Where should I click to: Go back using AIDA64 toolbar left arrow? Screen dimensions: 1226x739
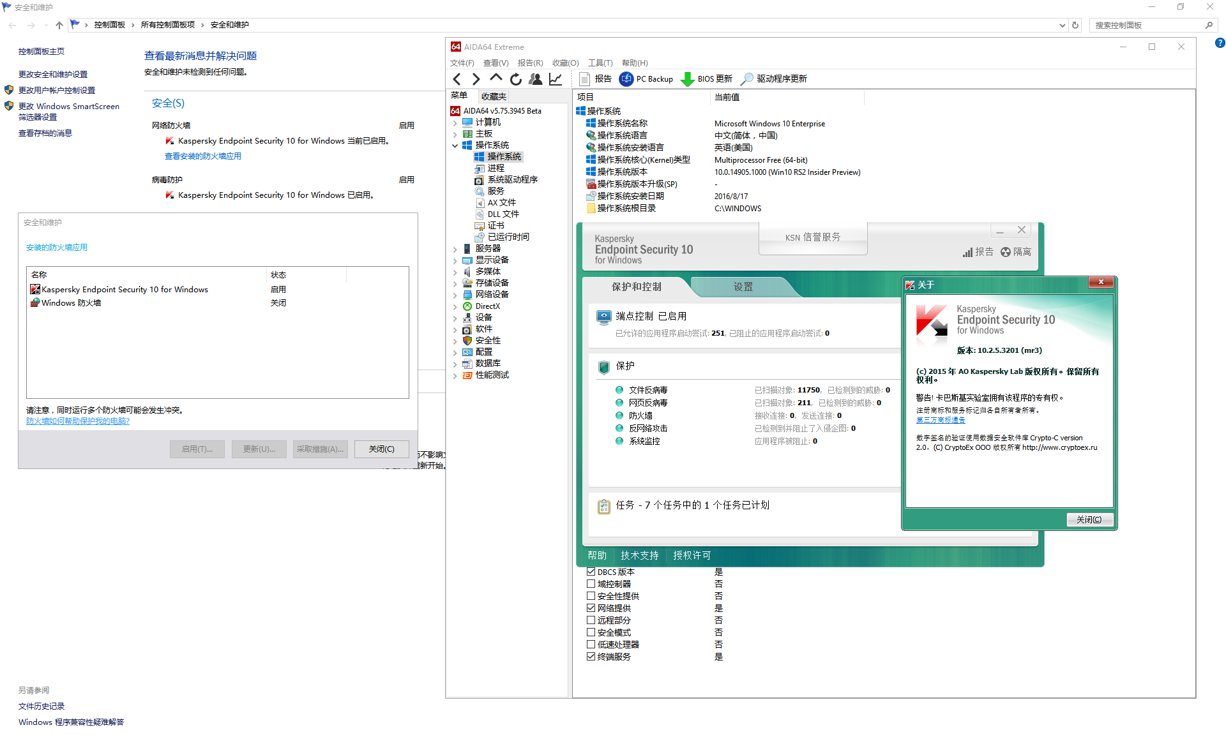[x=457, y=79]
